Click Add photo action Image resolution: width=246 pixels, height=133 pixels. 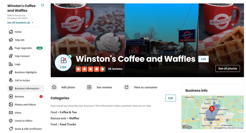63,87
